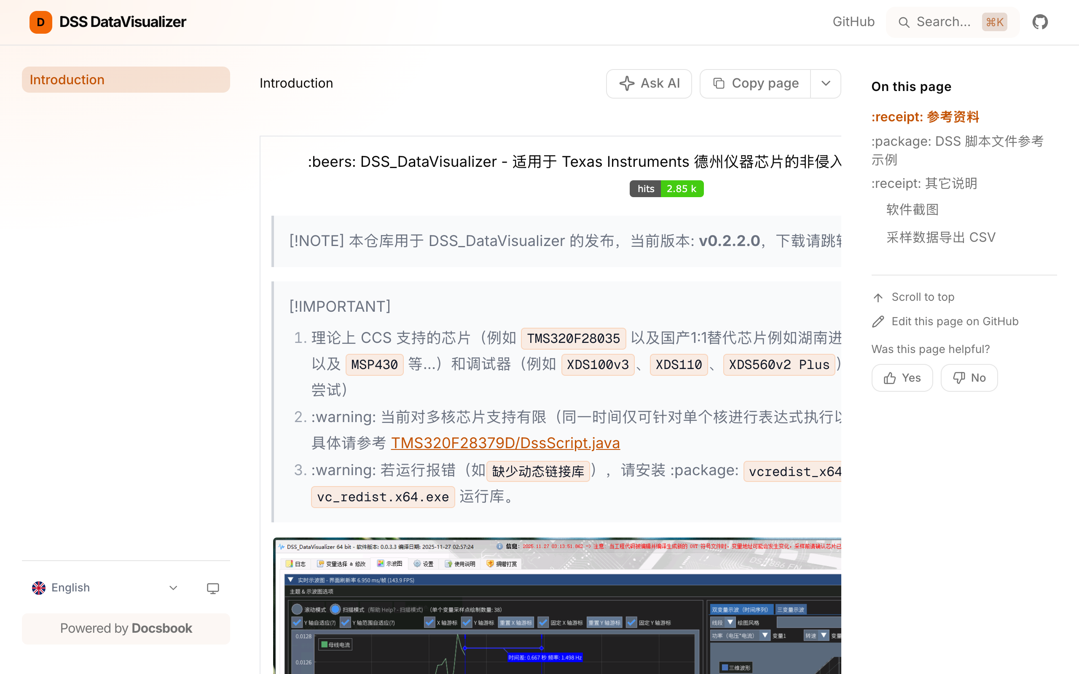
Task: Click the theme monitor icon
Action: tap(213, 588)
